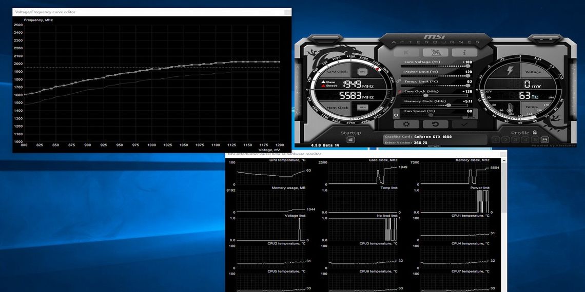
Task: Open the information i button
Action: click(464, 53)
